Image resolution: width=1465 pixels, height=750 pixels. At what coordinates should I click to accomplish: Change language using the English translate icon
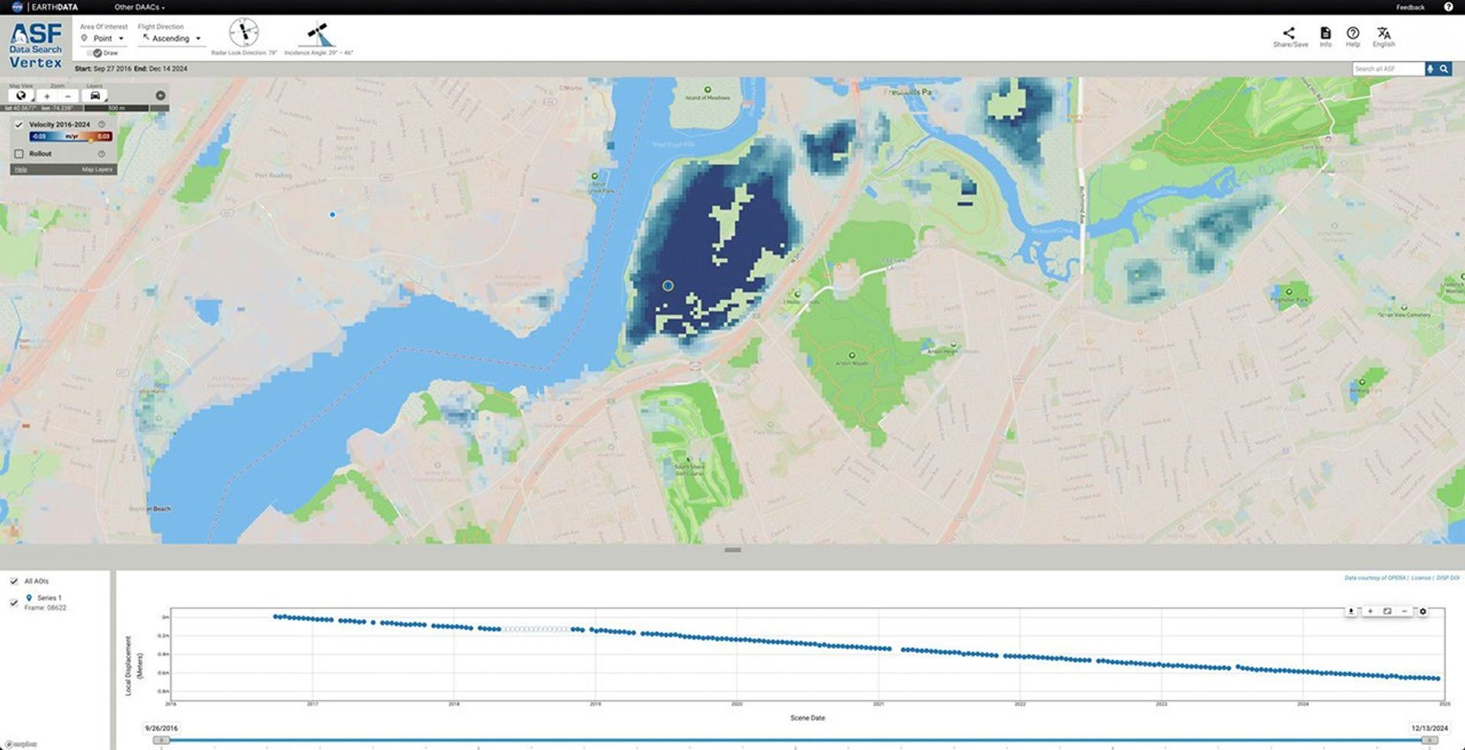pos(1384,34)
